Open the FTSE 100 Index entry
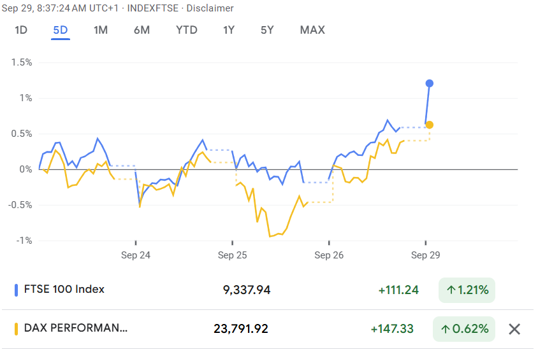 point(64,290)
